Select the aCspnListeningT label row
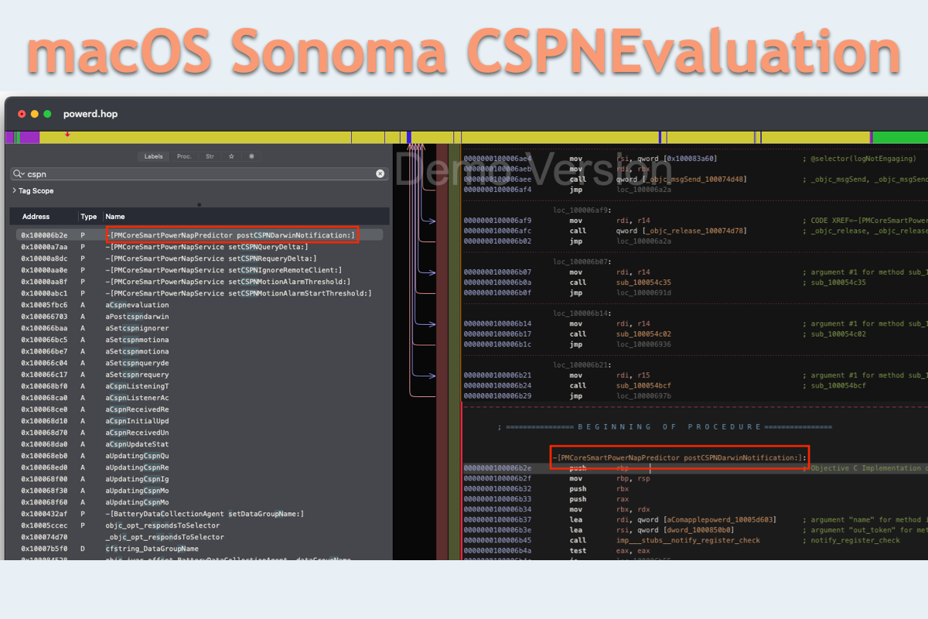This screenshot has width=928, height=619. [200, 386]
